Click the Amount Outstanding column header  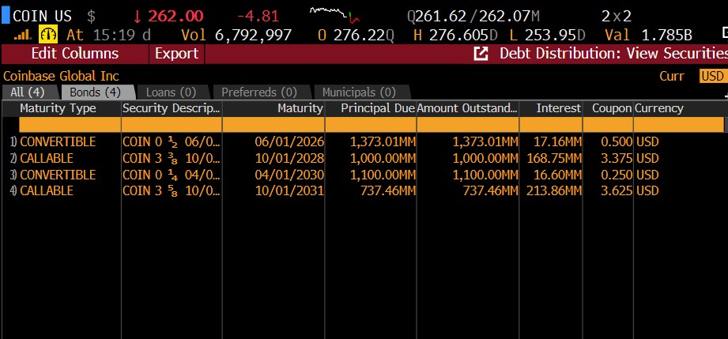(x=467, y=109)
